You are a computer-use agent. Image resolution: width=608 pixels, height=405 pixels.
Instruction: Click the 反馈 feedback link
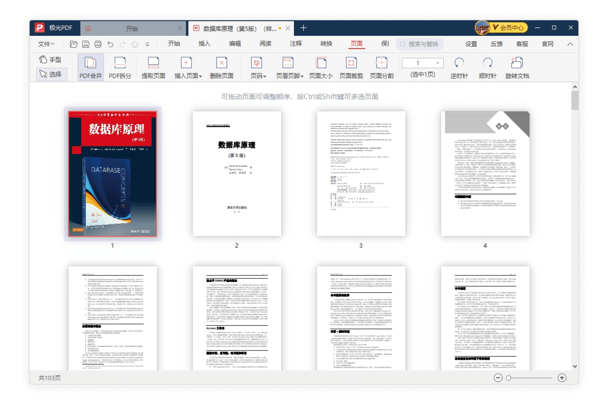[x=497, y=44]
